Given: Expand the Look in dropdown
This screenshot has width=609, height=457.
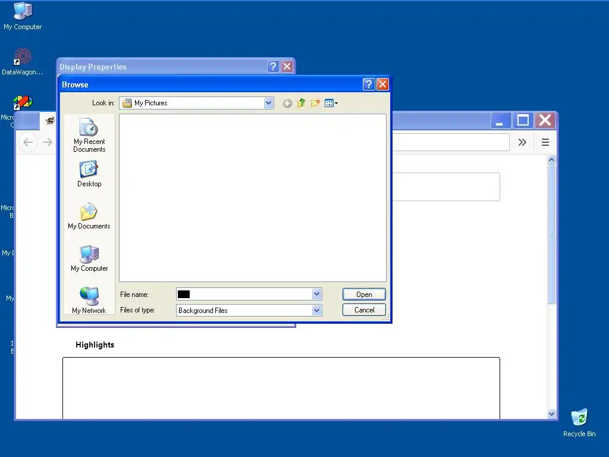Looking at the screenshot, I should [268, 103].
